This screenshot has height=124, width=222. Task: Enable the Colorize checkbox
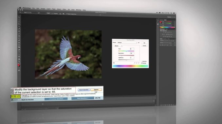141,62
